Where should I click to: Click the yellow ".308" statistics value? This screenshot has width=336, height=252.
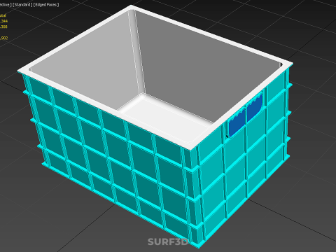click(3, 27)
